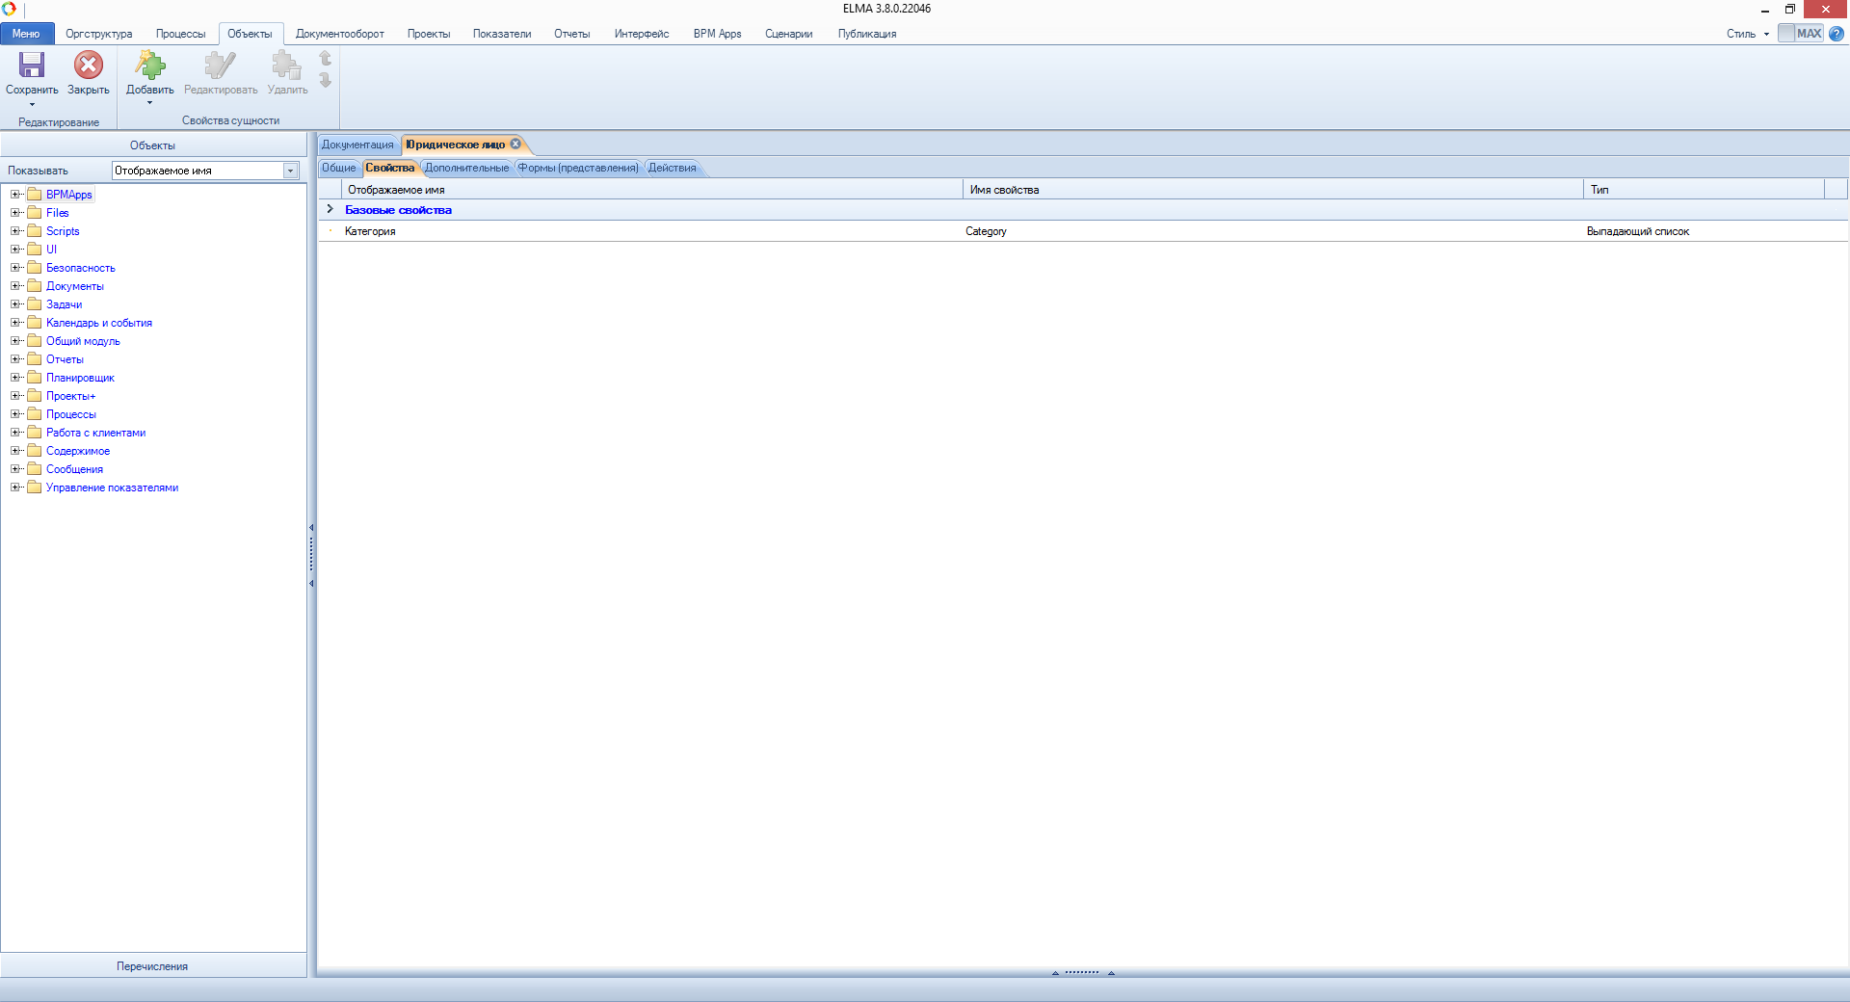The height and width of the screenshot is (1002, 1850).
Task: Click the Edit (Редактировать) property icon
Action: 220,66
